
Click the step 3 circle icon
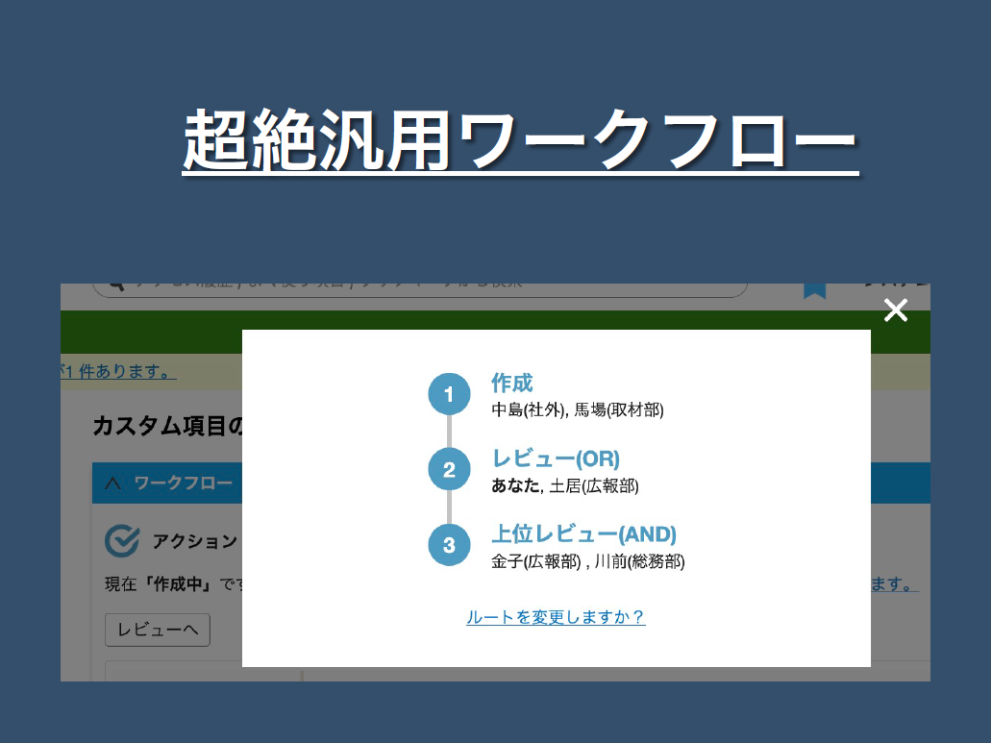[449, 546]
